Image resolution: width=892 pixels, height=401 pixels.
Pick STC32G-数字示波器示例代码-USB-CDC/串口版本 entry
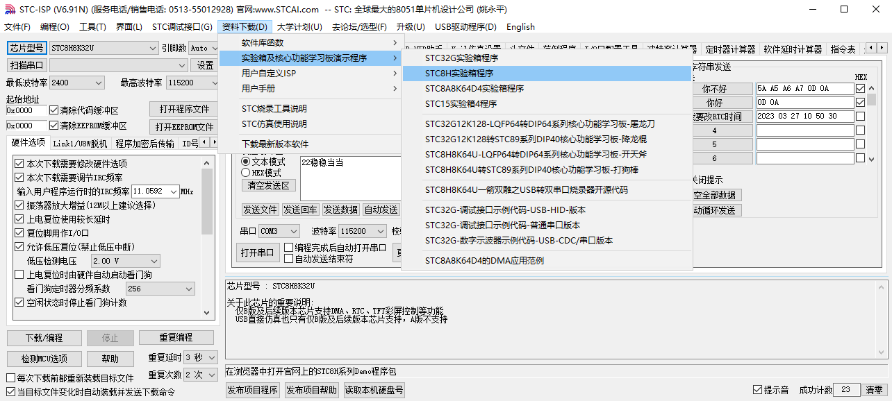tap(547, 241)
